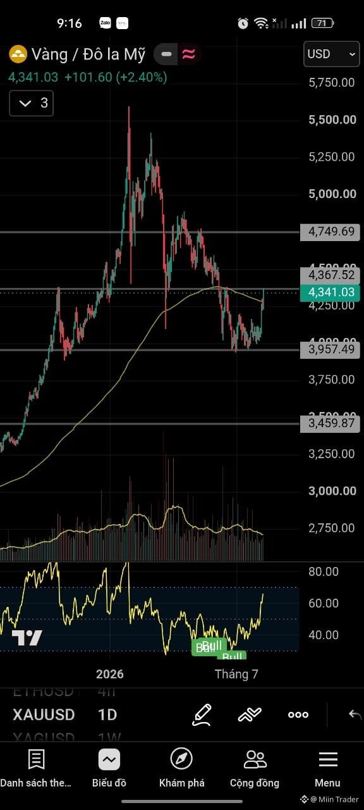
Task: Tap the alarm clock status icon
Action: point(243,23)
